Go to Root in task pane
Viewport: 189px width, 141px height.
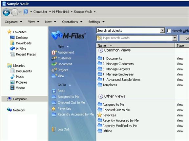58,91
